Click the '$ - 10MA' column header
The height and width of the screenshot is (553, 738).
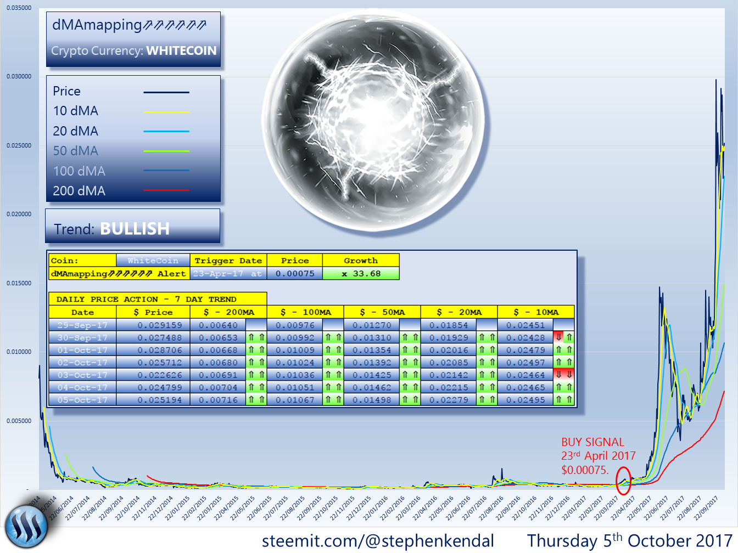(x=536, y=312)
